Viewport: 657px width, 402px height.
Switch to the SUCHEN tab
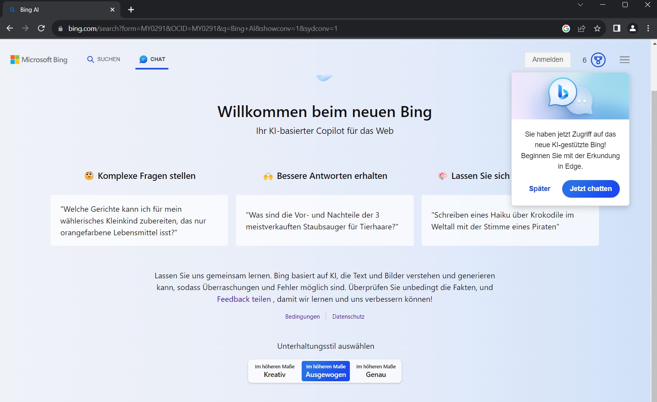pyautogui.click(x=103, y=59)
